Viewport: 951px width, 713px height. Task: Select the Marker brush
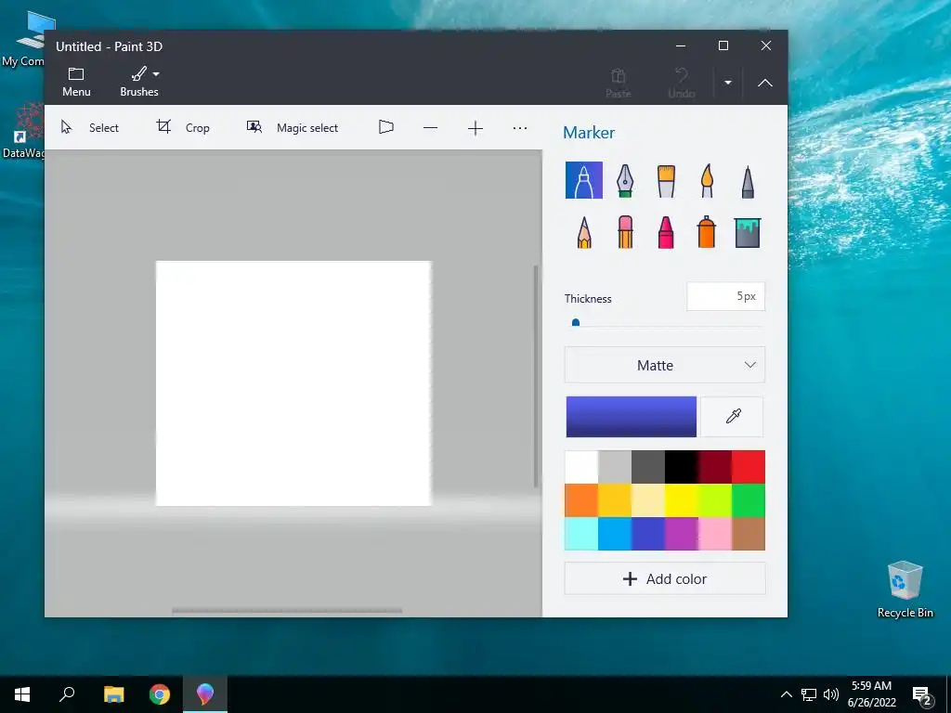[583, 180]
